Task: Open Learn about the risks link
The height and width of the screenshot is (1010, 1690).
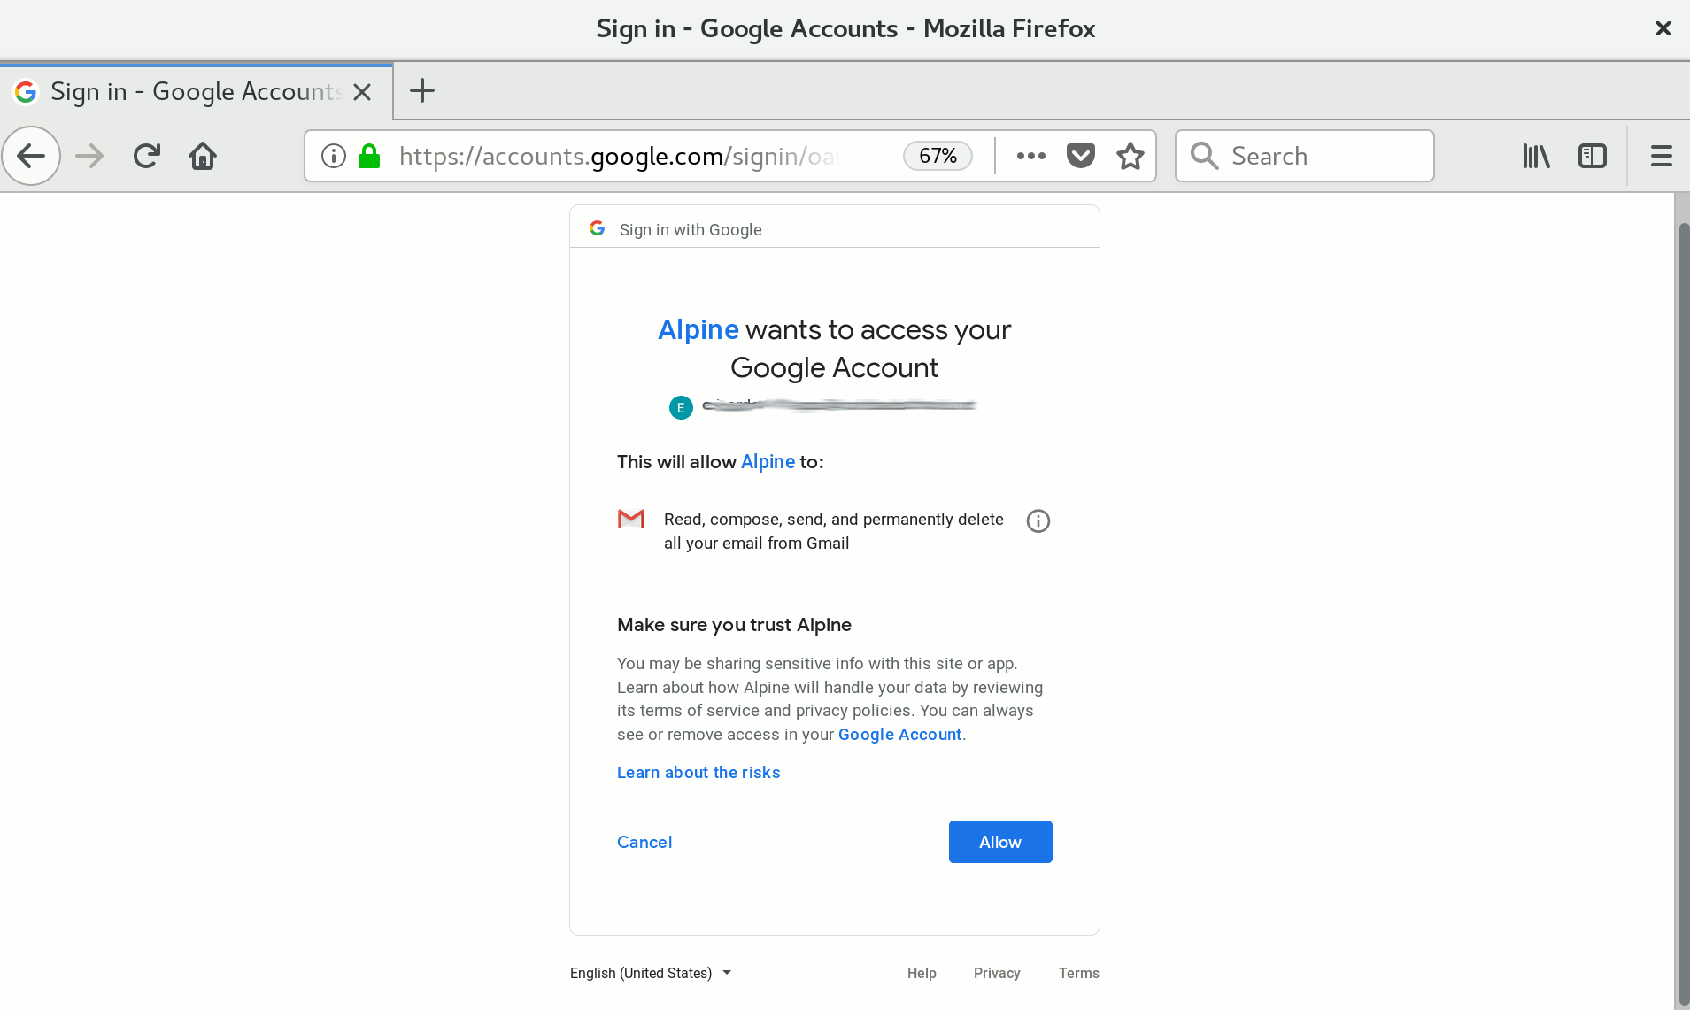Action: 698,772
